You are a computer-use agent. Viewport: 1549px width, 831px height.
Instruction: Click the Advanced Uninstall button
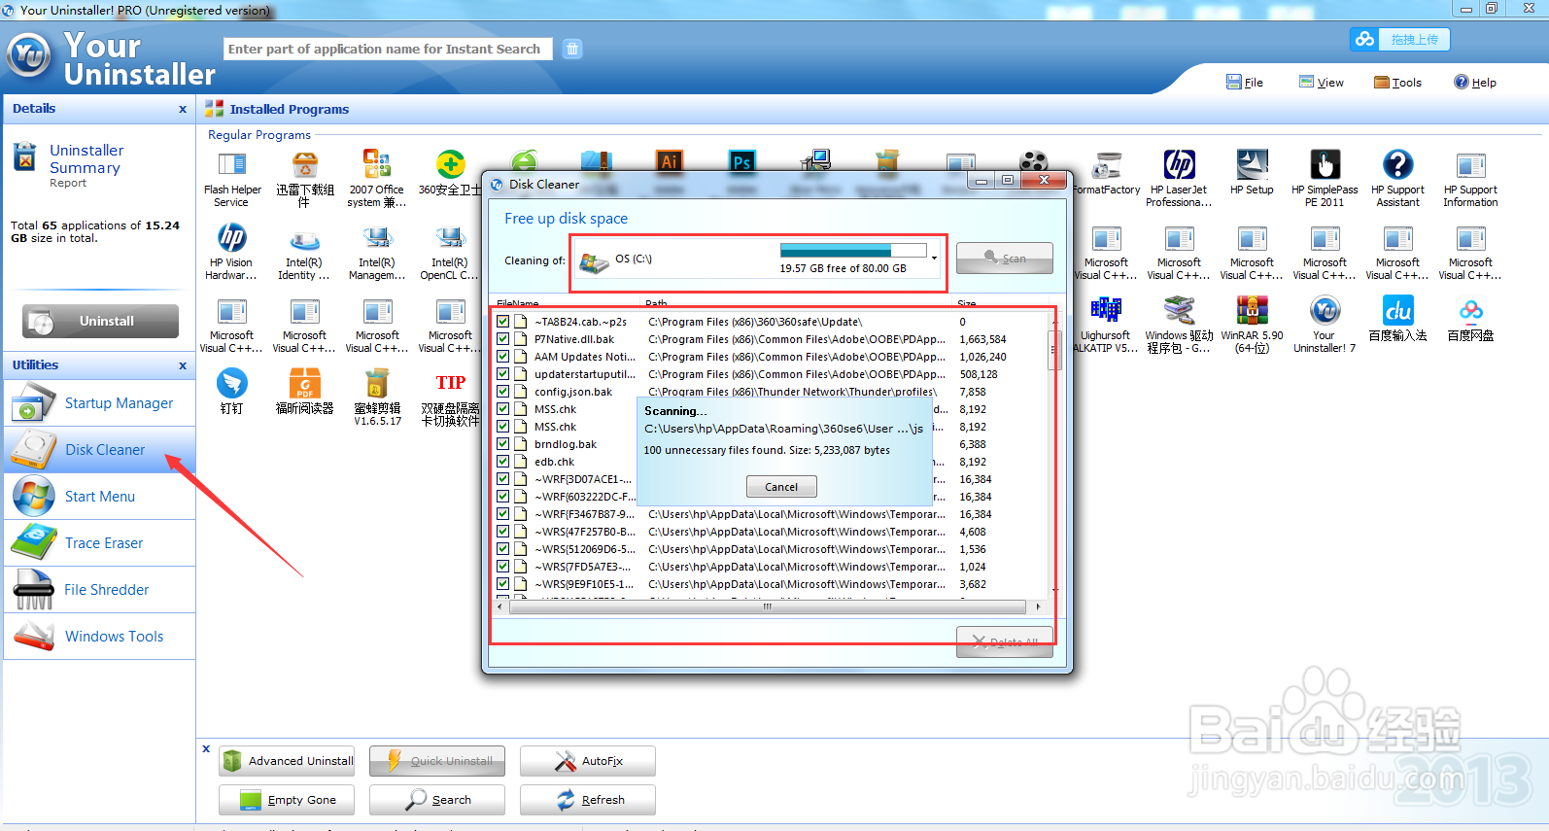pyautogui.click(x=287, y=761)
